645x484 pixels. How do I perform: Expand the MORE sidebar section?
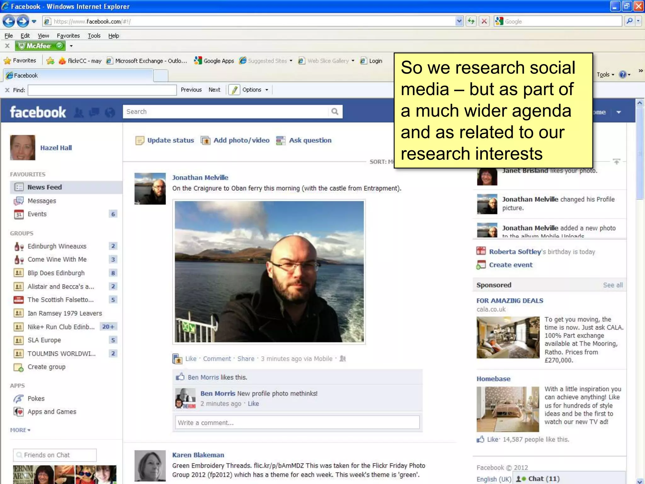[20, 430]
